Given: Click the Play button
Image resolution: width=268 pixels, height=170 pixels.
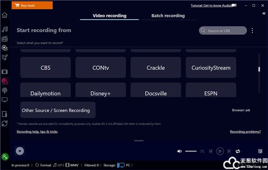Looking at the screenshot, I should pos(220,151).
